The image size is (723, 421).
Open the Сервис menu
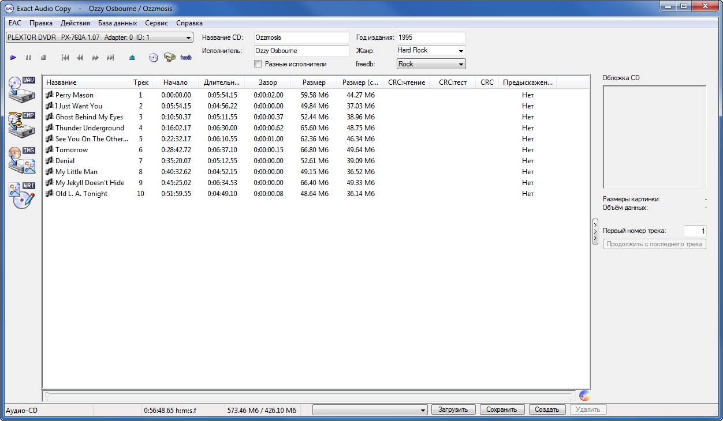[x=156, y=23]
